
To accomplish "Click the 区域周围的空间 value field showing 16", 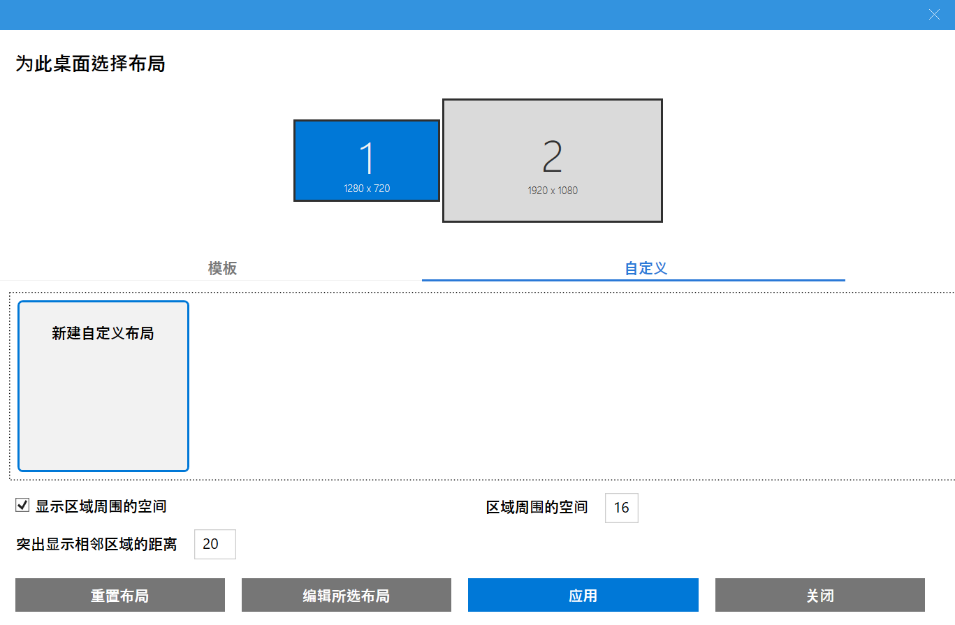I will point(622,508).
